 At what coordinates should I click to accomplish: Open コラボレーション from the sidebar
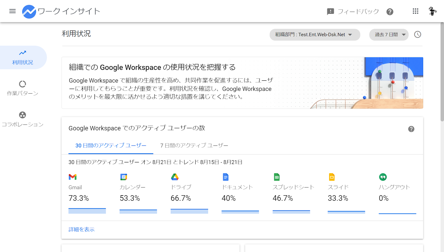tap(23, 119)
